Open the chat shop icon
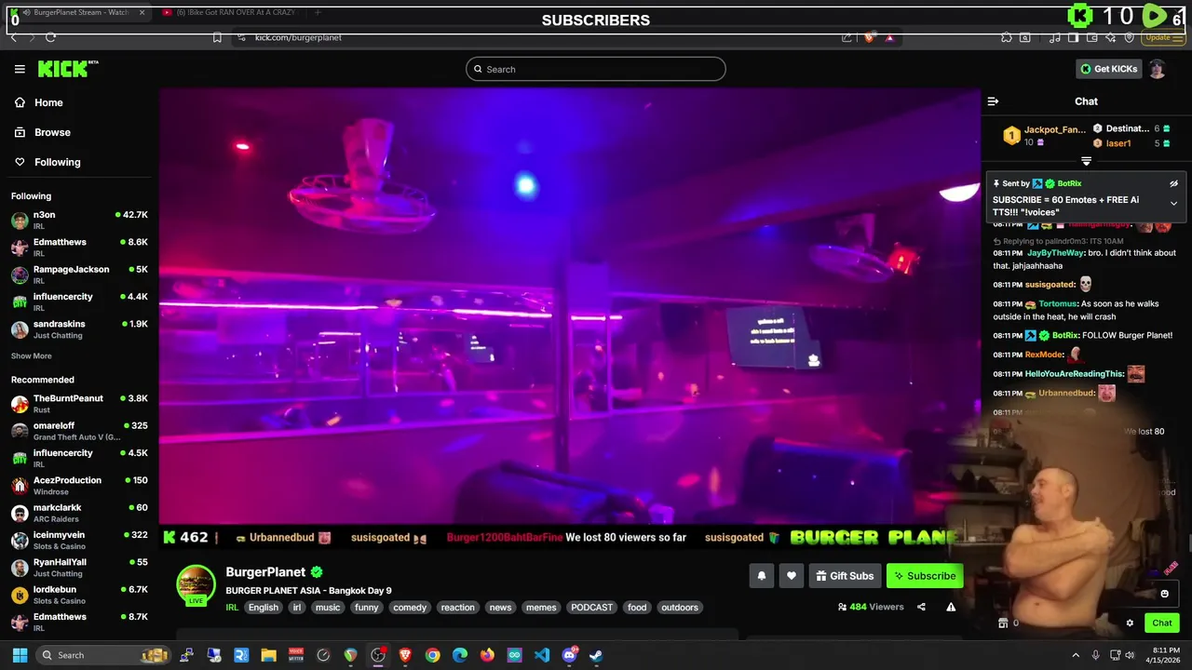 click(x=1003, y=623)
